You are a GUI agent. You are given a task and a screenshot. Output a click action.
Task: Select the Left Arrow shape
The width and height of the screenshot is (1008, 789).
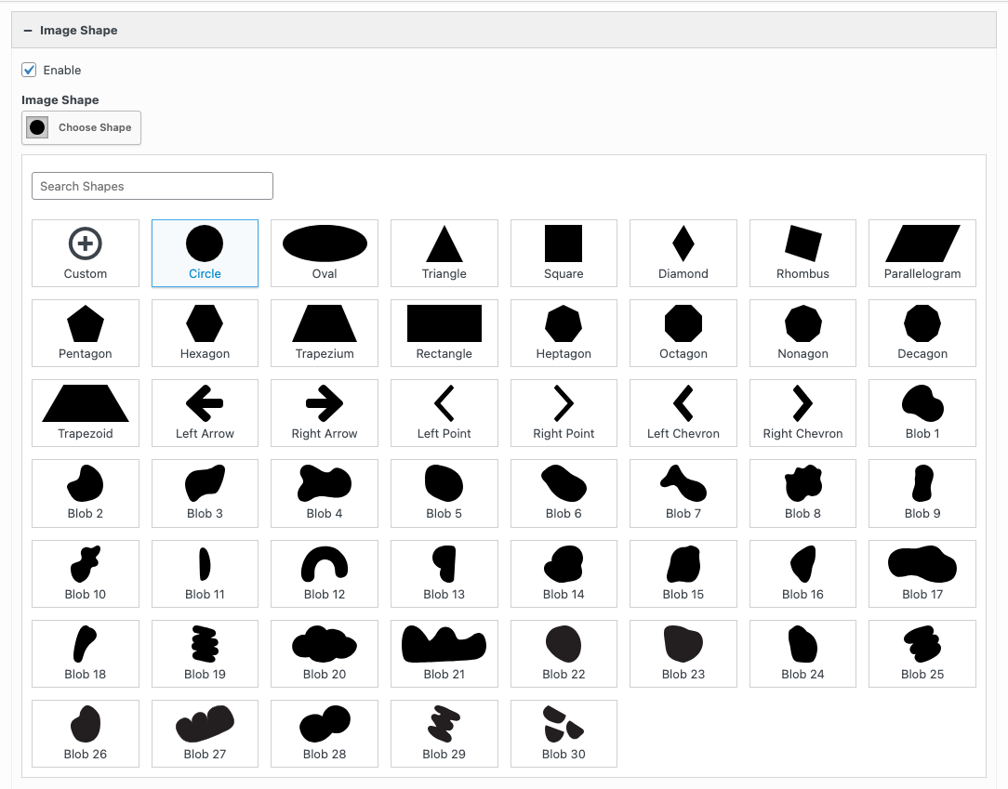[x=206, y=414]
